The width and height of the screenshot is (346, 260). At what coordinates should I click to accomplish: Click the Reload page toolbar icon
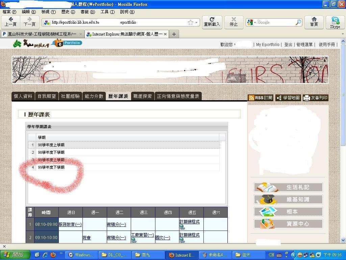pyautogui.click(x=212, y=20)
